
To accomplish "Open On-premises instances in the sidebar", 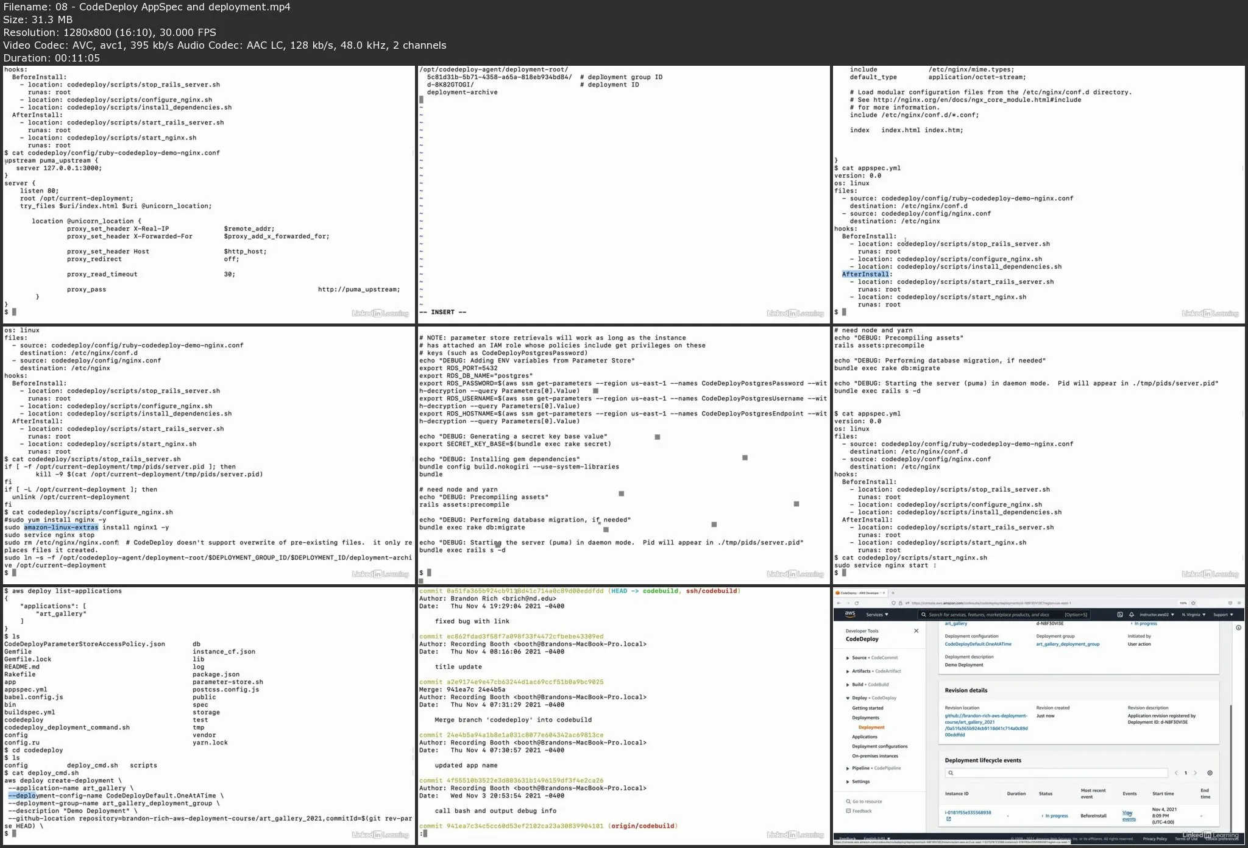I will click(x=875, y=756).
